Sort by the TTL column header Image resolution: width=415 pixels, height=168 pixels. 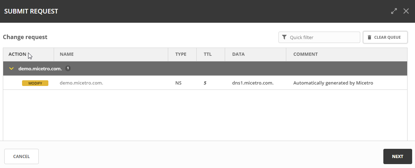tap(208, 54)
